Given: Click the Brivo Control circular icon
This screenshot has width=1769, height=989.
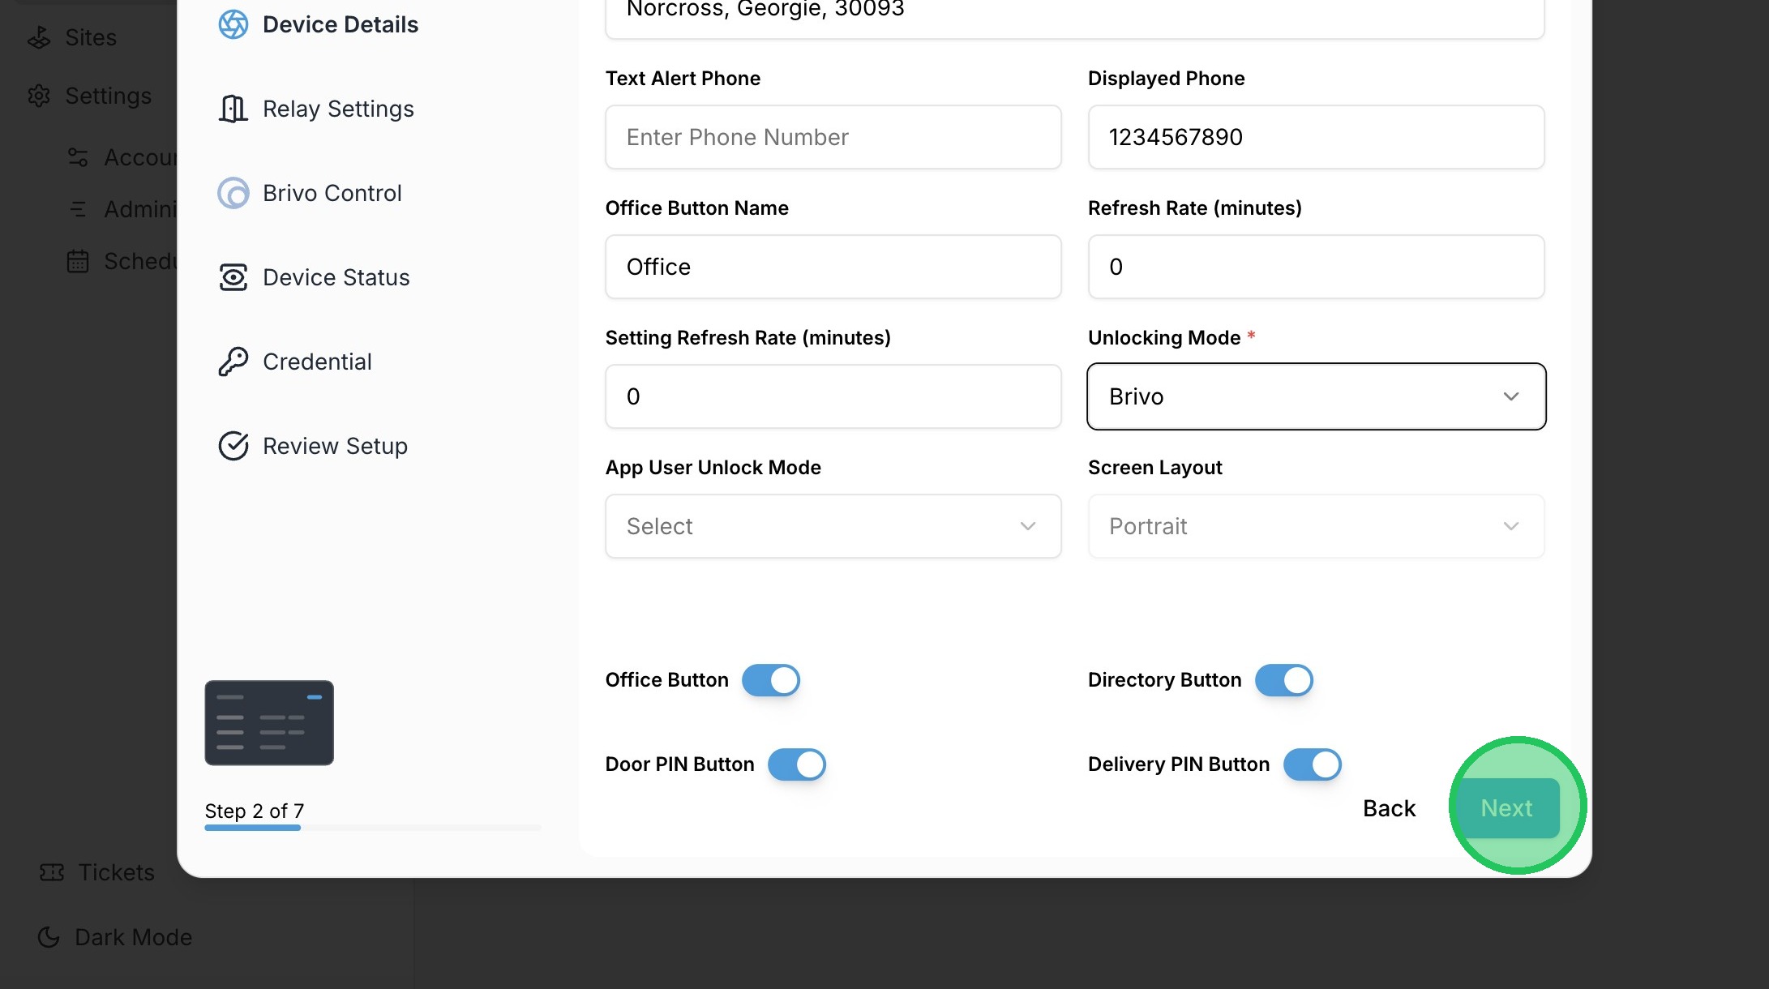Looking at the screenshot, I should 233,193.
